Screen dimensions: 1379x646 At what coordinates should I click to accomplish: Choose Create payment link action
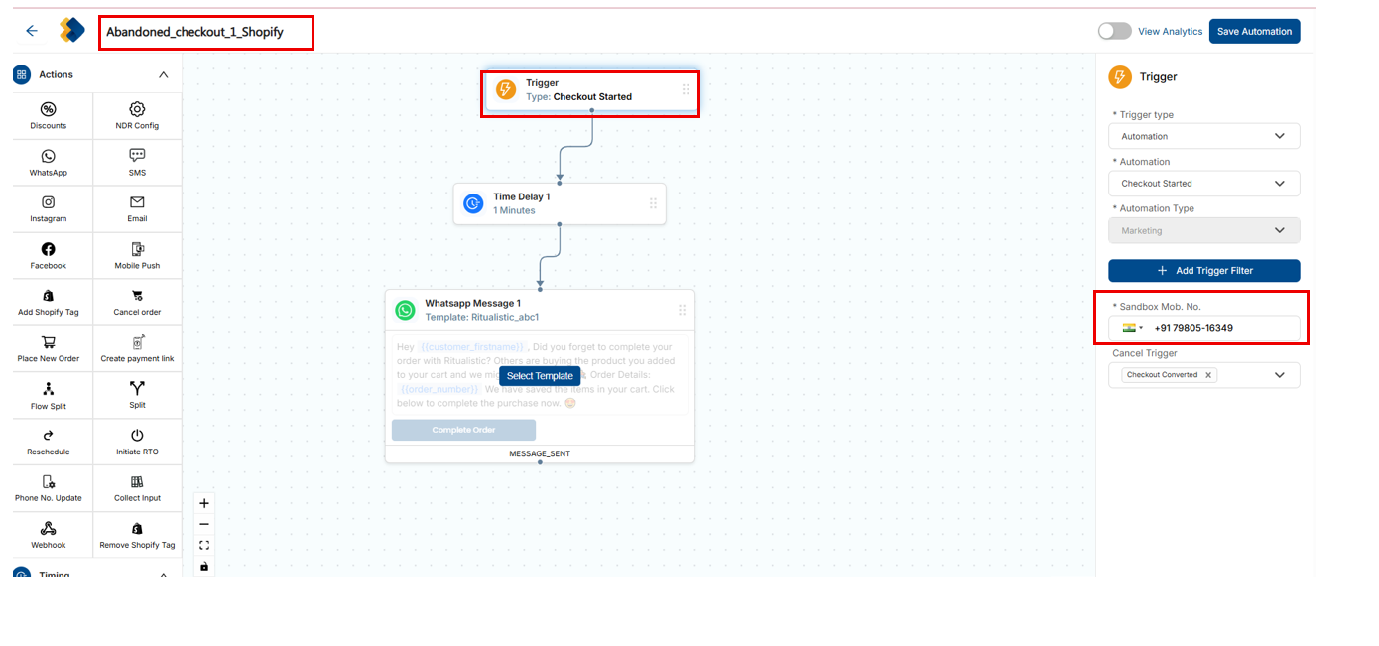tap(137, 349)
